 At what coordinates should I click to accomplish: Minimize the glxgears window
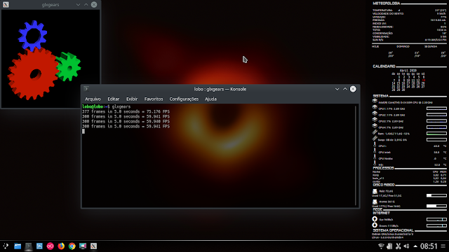click(78, 5)
